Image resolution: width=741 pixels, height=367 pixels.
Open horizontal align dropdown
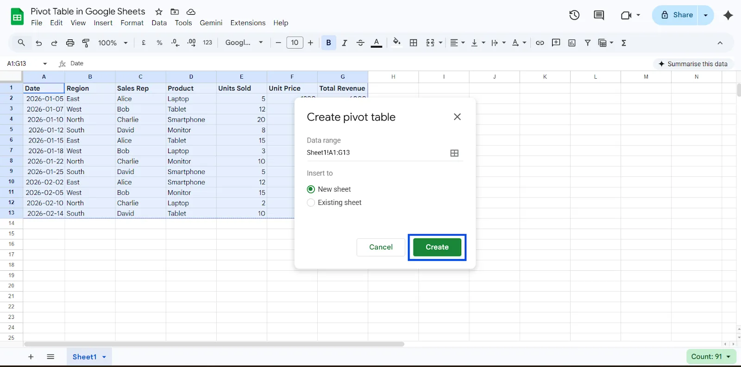pyautogui.click(x=458, y=43)
